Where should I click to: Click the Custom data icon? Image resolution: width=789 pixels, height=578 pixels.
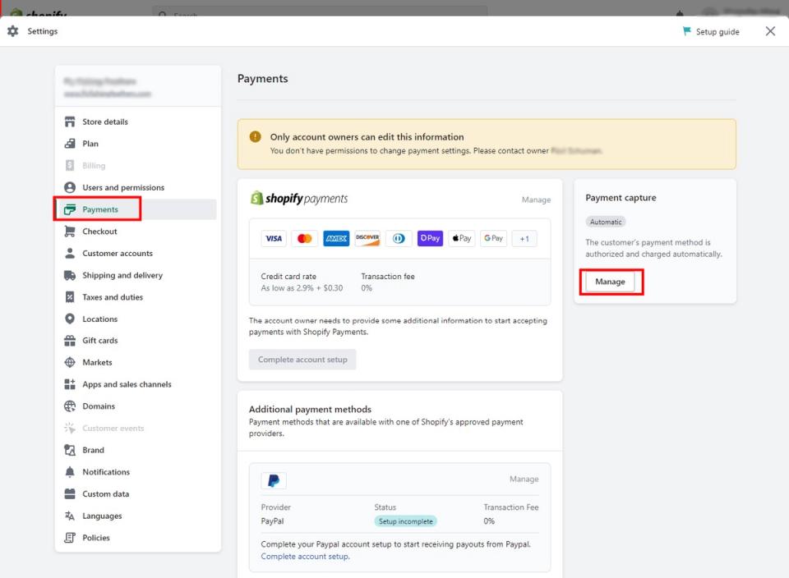(70, 494)
